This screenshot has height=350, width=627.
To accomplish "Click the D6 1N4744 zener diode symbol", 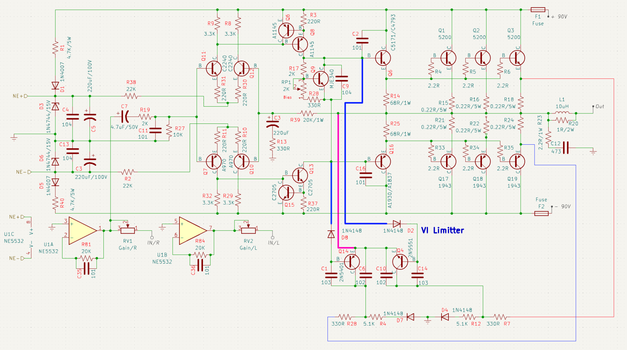I will click(x=55, y=162).
